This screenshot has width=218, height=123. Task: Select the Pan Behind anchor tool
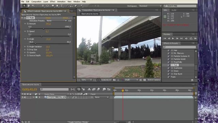pyautogui.click(x=47, y=6)
